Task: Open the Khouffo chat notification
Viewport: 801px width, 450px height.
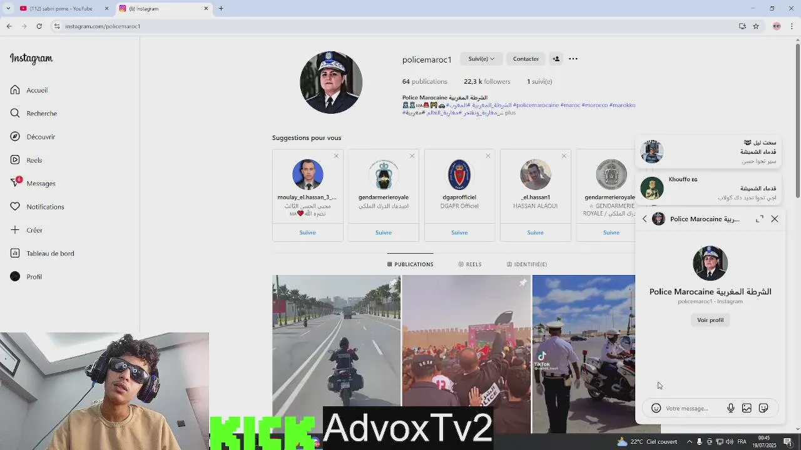Action: (710, 188)
